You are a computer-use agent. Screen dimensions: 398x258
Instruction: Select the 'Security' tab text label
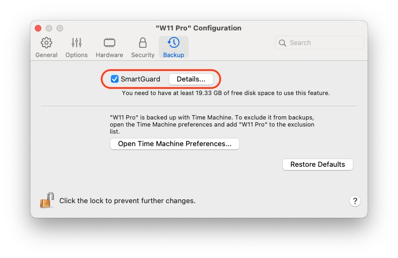tap(142, 55)
